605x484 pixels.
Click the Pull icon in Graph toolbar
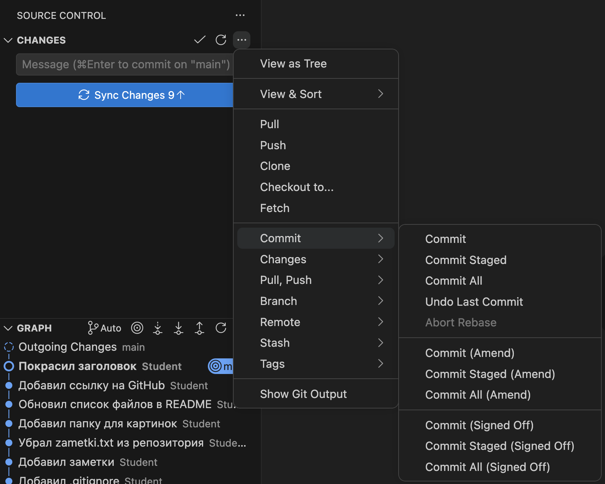tap(178, 328)
